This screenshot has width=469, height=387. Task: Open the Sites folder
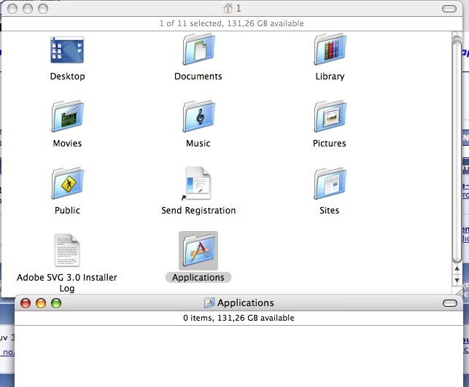pos(330,184)
